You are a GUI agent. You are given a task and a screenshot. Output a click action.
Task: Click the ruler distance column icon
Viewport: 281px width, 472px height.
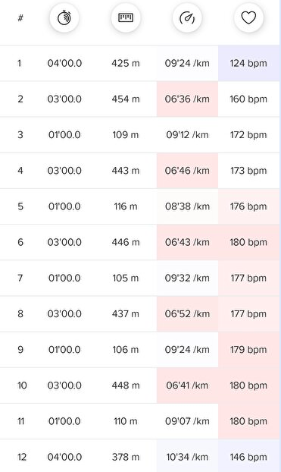click(x=126, y=17)
